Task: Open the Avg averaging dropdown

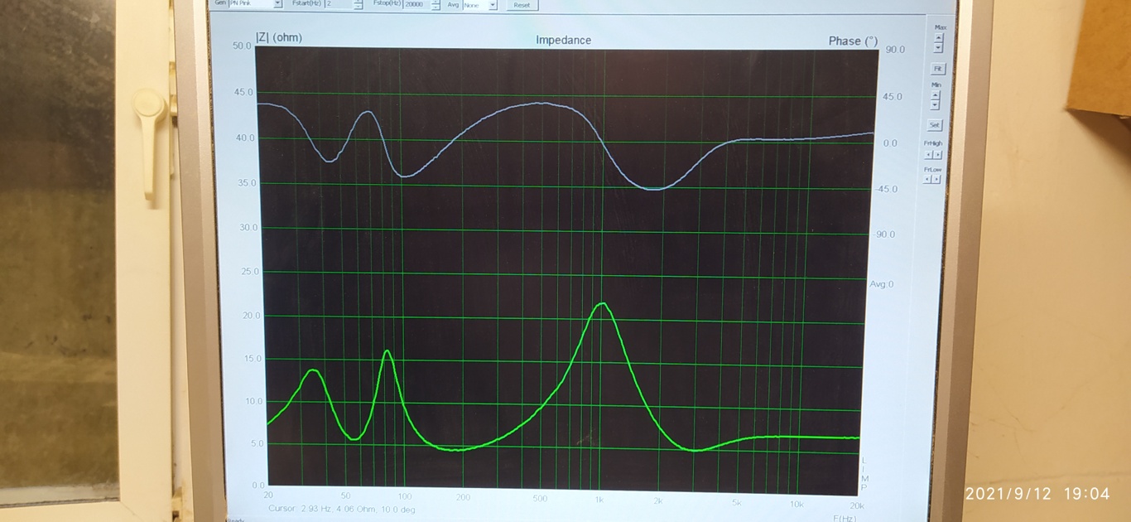Action: coord(493,4)
